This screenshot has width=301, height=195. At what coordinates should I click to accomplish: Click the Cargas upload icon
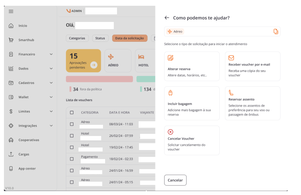[x=11, y=154]
